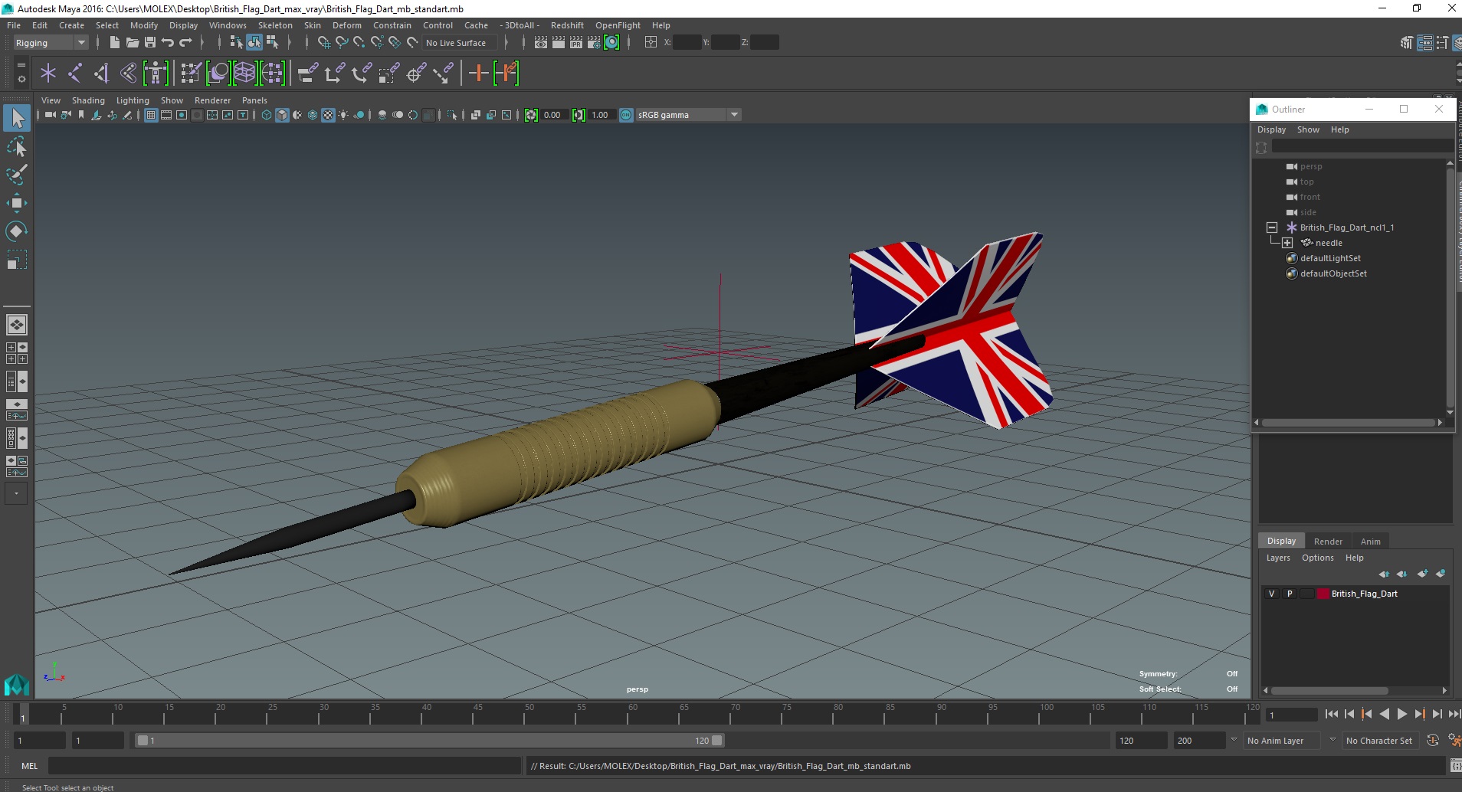Activate the Scale tool
The image size is (1462, 792).
[17, 260]
